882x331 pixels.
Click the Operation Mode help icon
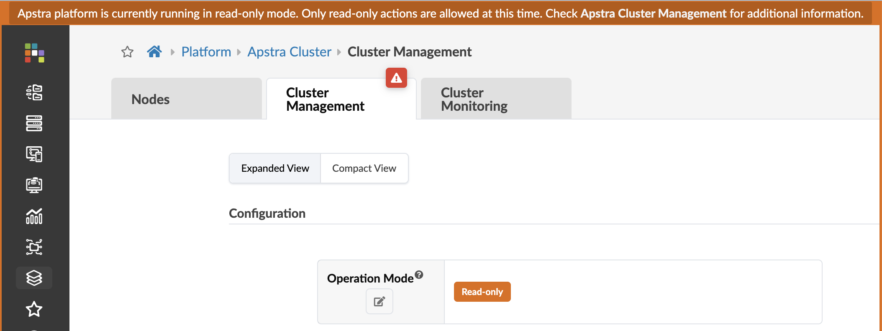pyautogui.click(x=419, y=275)
